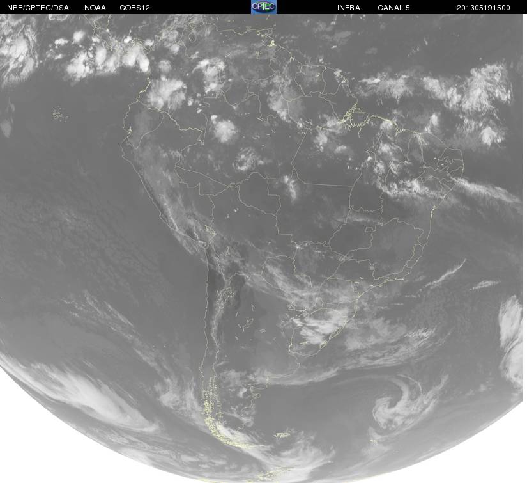Click the CPTEC logo in the header
The image size is (527, 483).
[x=264, y=7]
